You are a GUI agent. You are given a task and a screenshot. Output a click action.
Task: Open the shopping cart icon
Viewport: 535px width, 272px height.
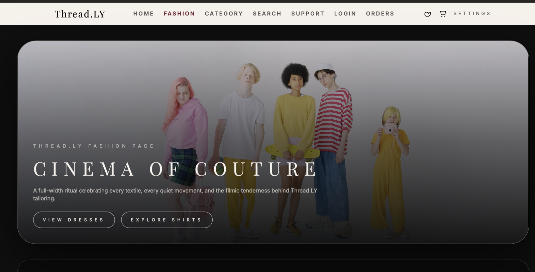[443, 14]
